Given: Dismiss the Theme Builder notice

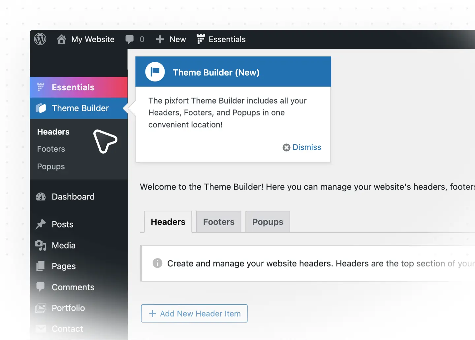Looking at the screenshot, I should point(301,147).
